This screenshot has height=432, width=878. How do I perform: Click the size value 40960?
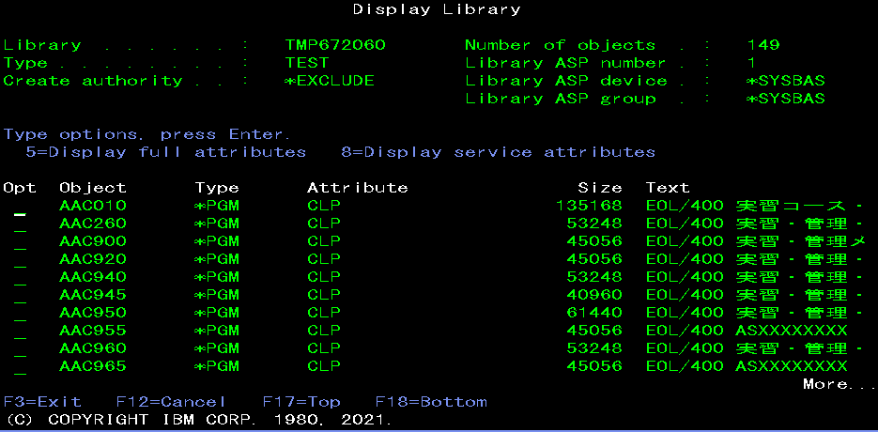pos(594,295)
